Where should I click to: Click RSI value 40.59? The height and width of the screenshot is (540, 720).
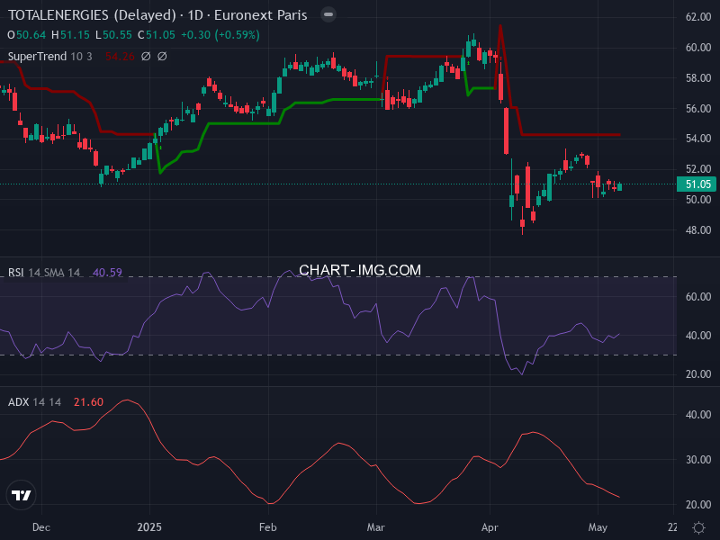pyautogui.click(x=107, y=273)
